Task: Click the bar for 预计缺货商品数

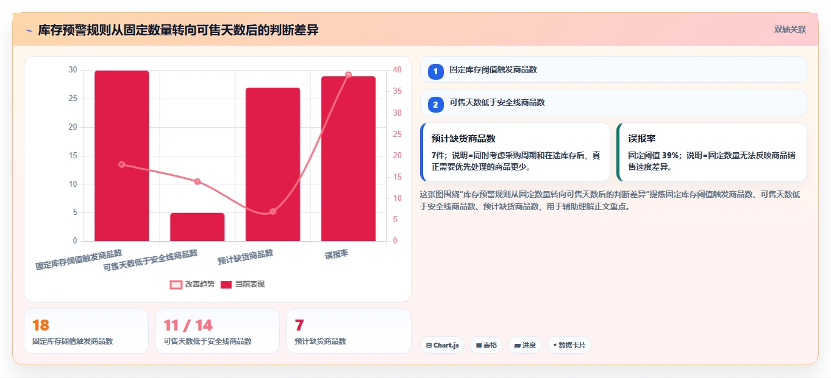Action: click(x=273, y=164)
